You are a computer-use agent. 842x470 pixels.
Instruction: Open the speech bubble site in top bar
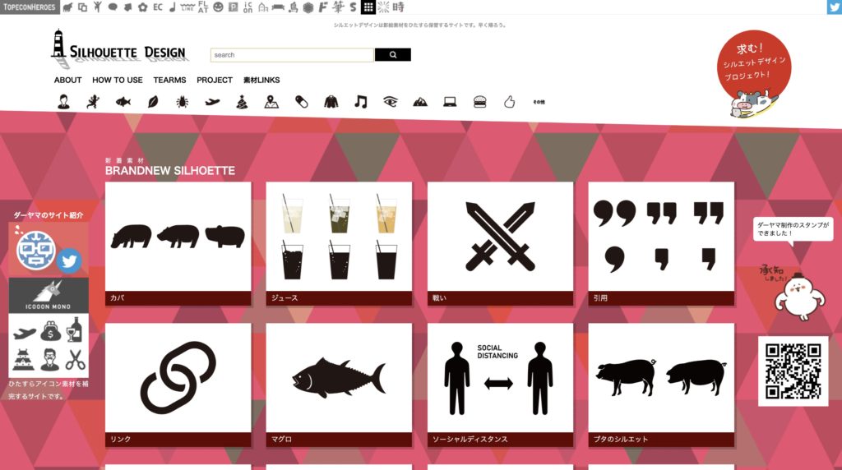pos(113,7)
